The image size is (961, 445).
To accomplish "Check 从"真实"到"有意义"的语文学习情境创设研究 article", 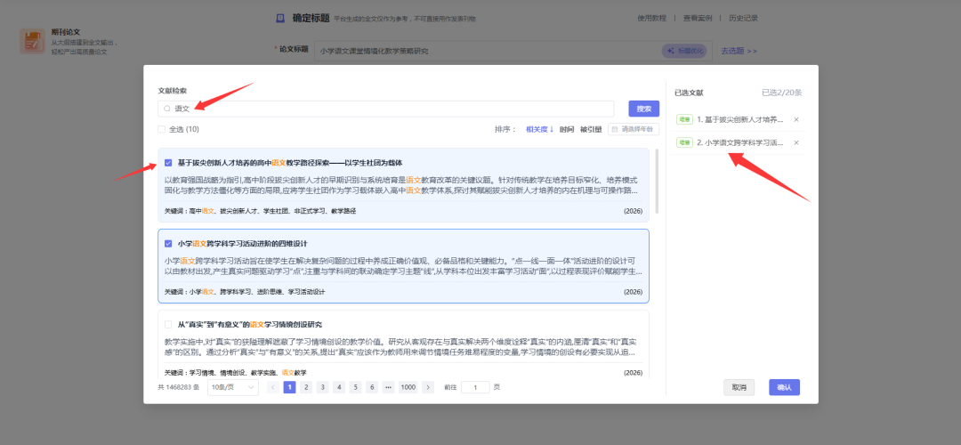I will tap(168, 324).
